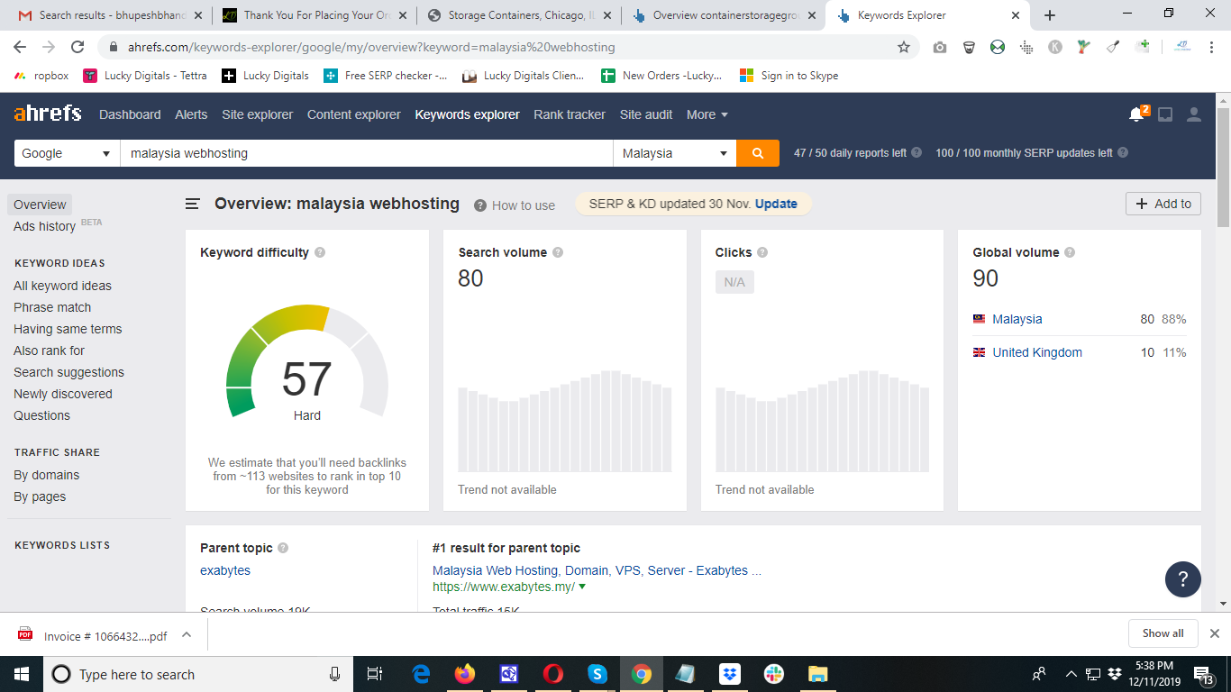The width and height of the screenshot is (1231, 692).
Task: Expand the exabytes.my URL dropdown arrow
Action: (x=582, y=587)
